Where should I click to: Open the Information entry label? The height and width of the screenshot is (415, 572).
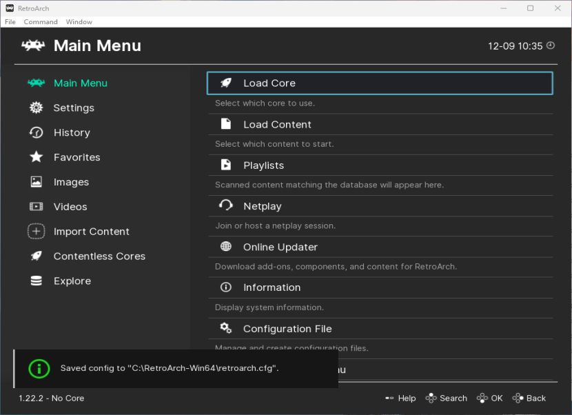tap(272, 287)
